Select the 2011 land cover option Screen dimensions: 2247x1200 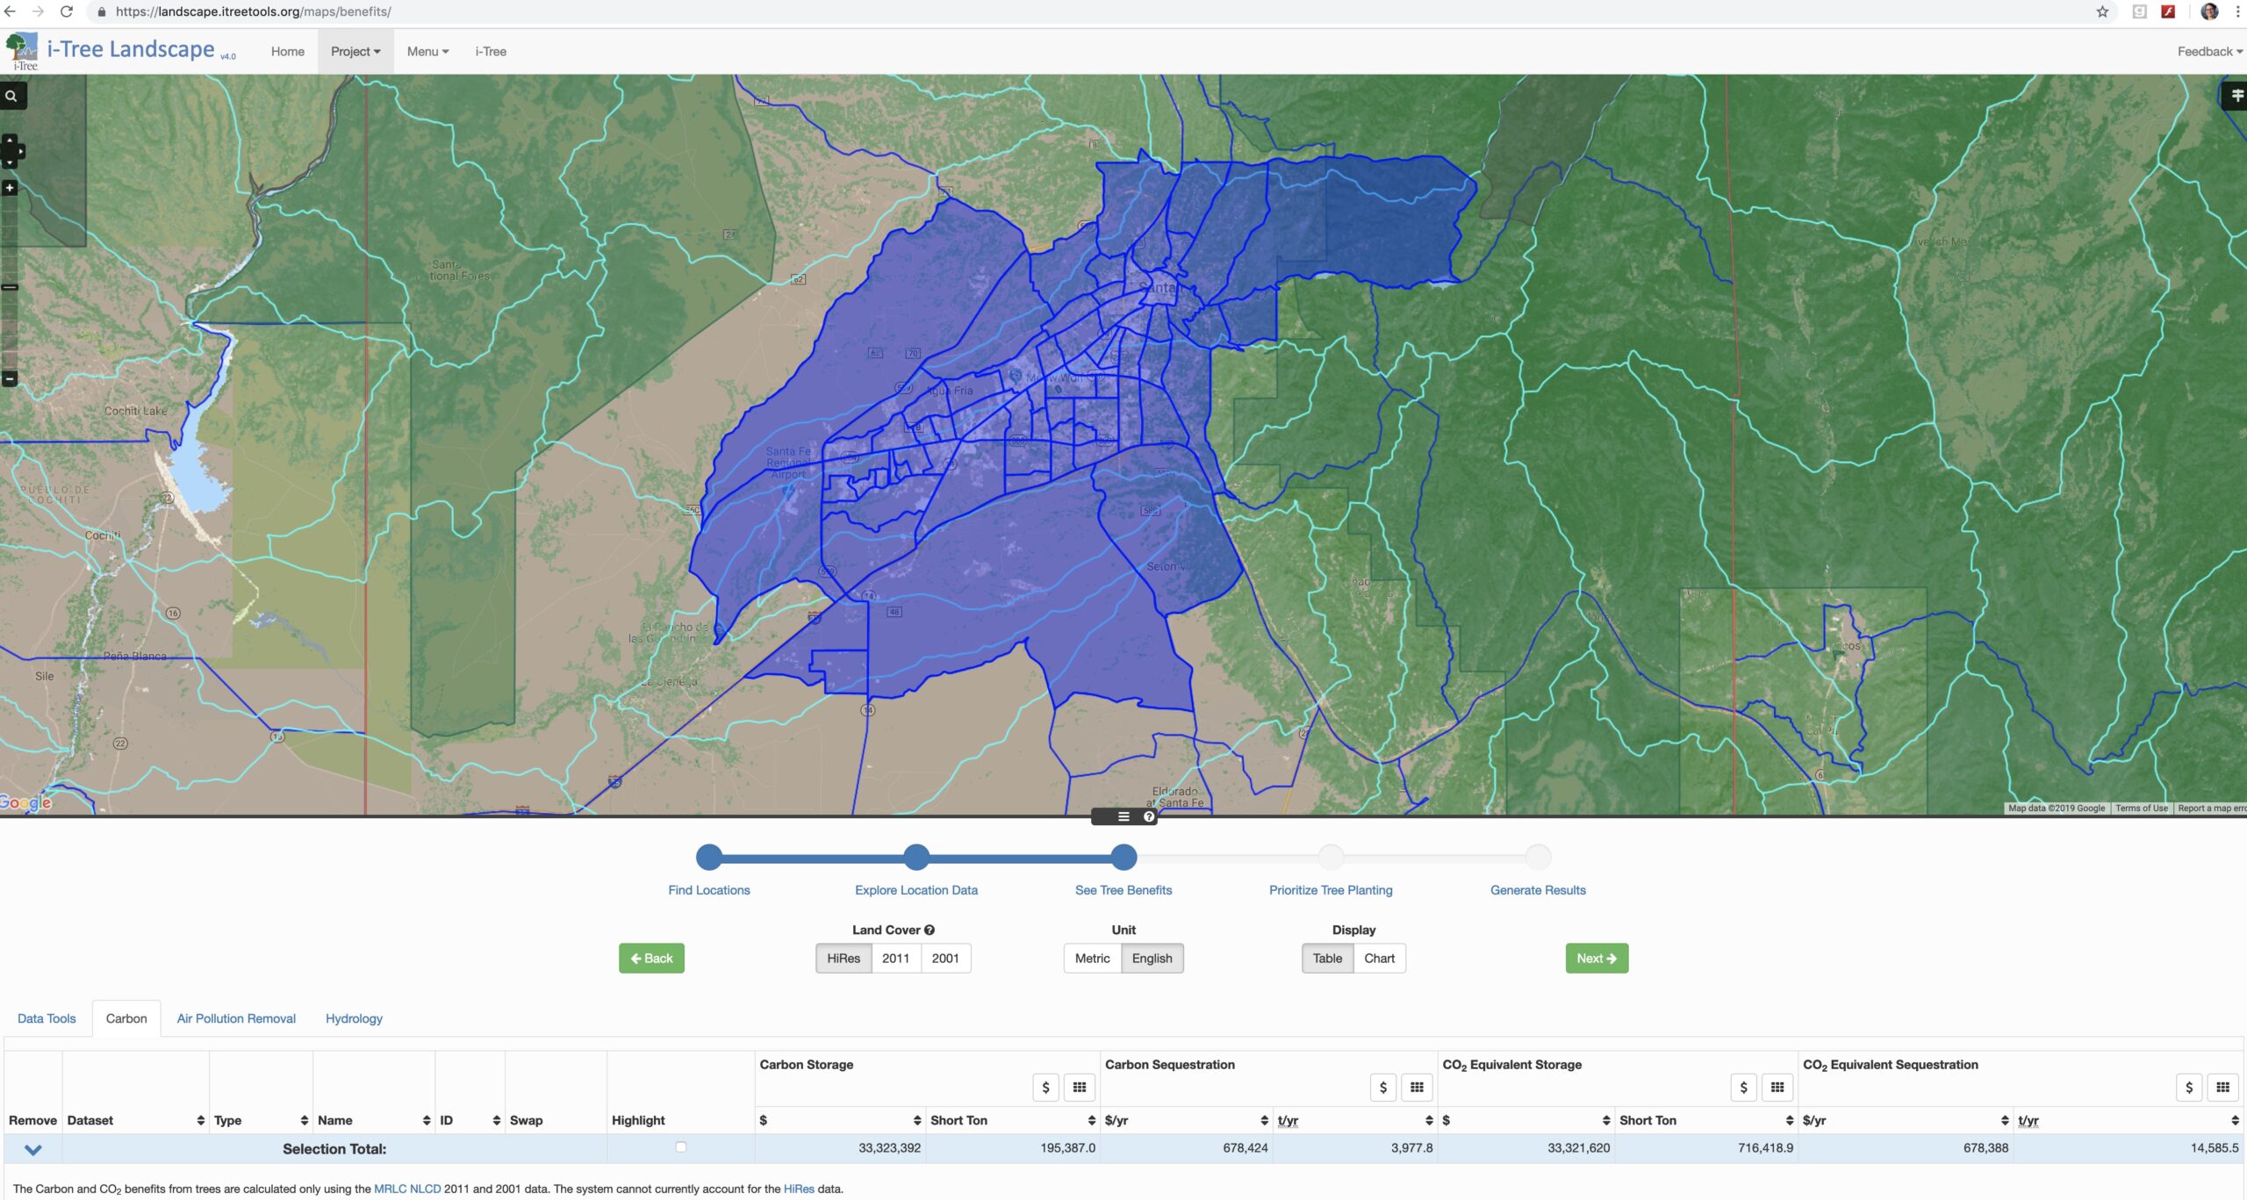pos(895,958)
